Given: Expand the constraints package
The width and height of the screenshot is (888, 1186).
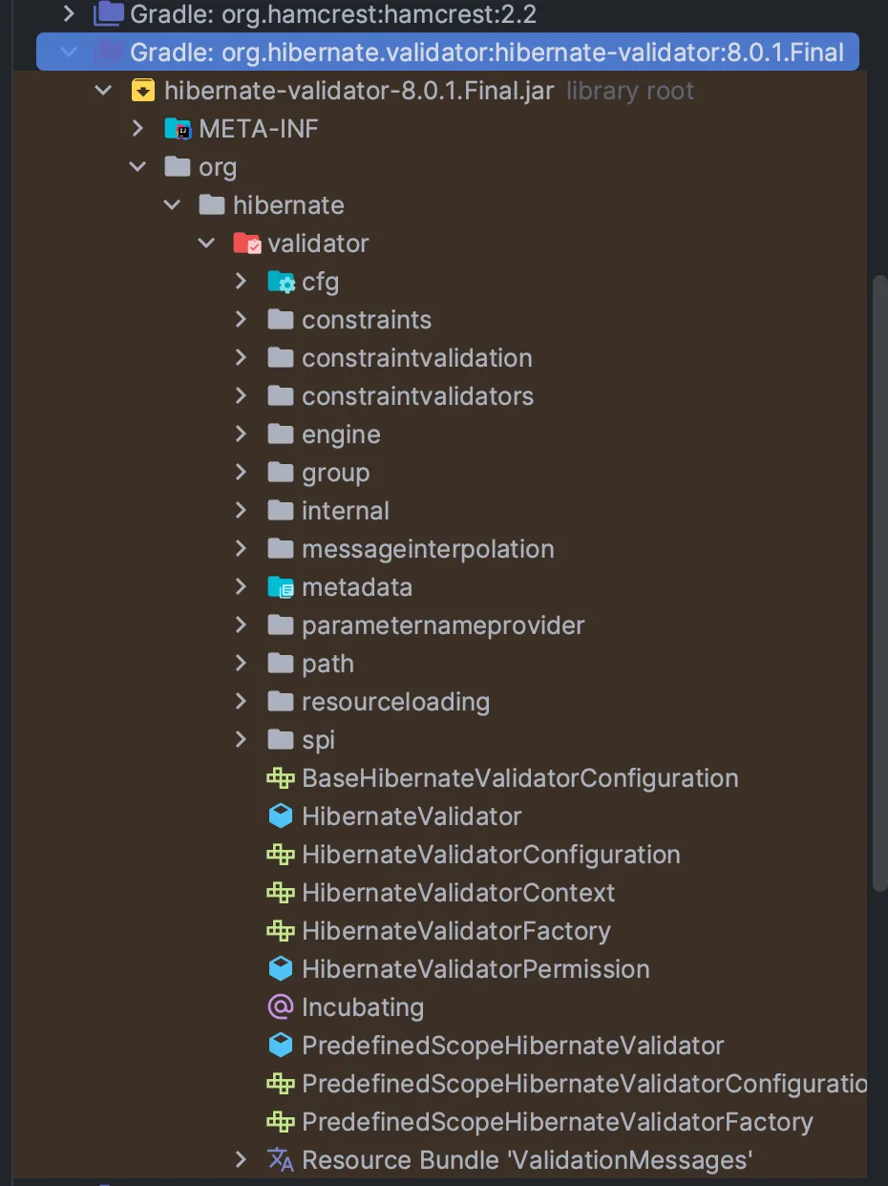Looking at the screenshot, I should [242, 320].
